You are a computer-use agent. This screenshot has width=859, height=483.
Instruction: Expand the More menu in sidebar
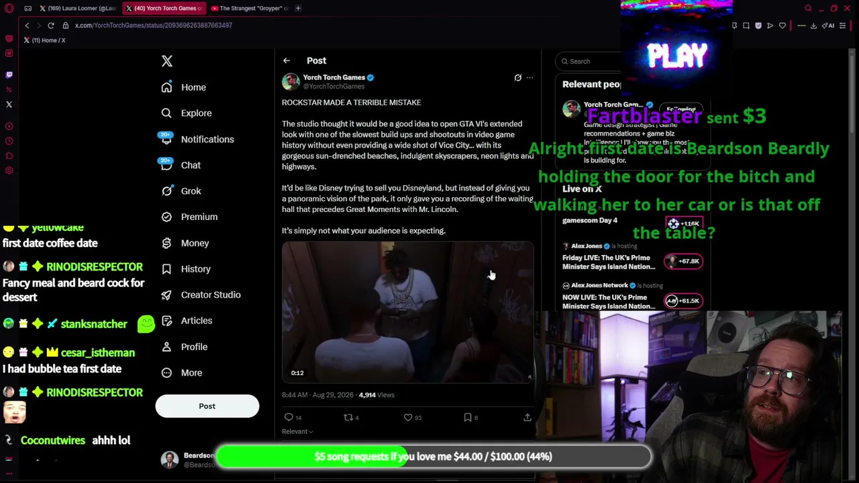[x=182, y=373]
